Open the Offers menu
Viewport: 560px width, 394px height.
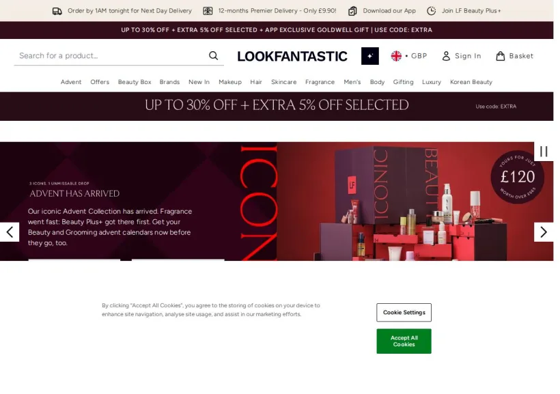pyautogui.click(x=100, y=82)
